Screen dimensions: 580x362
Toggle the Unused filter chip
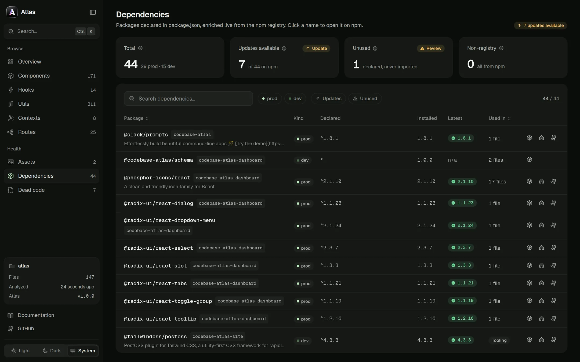click(365, 98)
